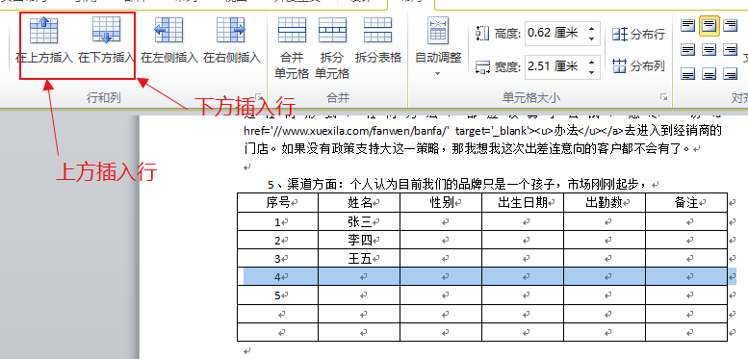Click the 出勤数 header cell

click(x=605, y=203)
